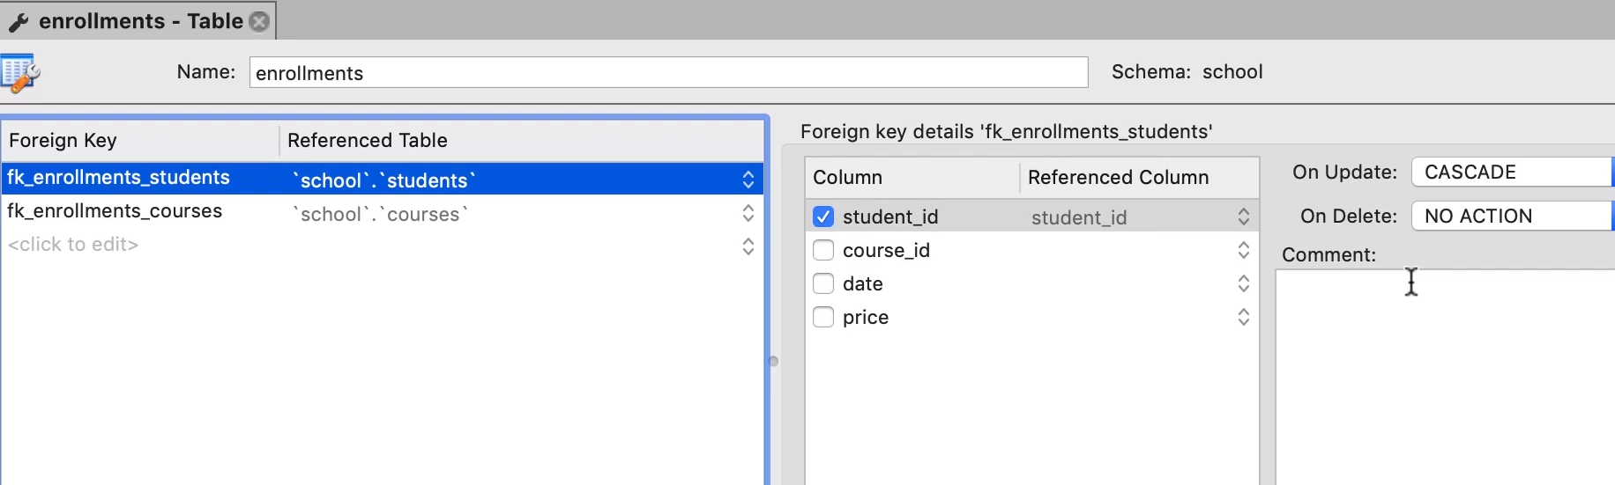Select the fk_enrollments_courses foreign key row
This screenshot has height=485, width=1615.
pyautogui.click(x=115, y=211)
